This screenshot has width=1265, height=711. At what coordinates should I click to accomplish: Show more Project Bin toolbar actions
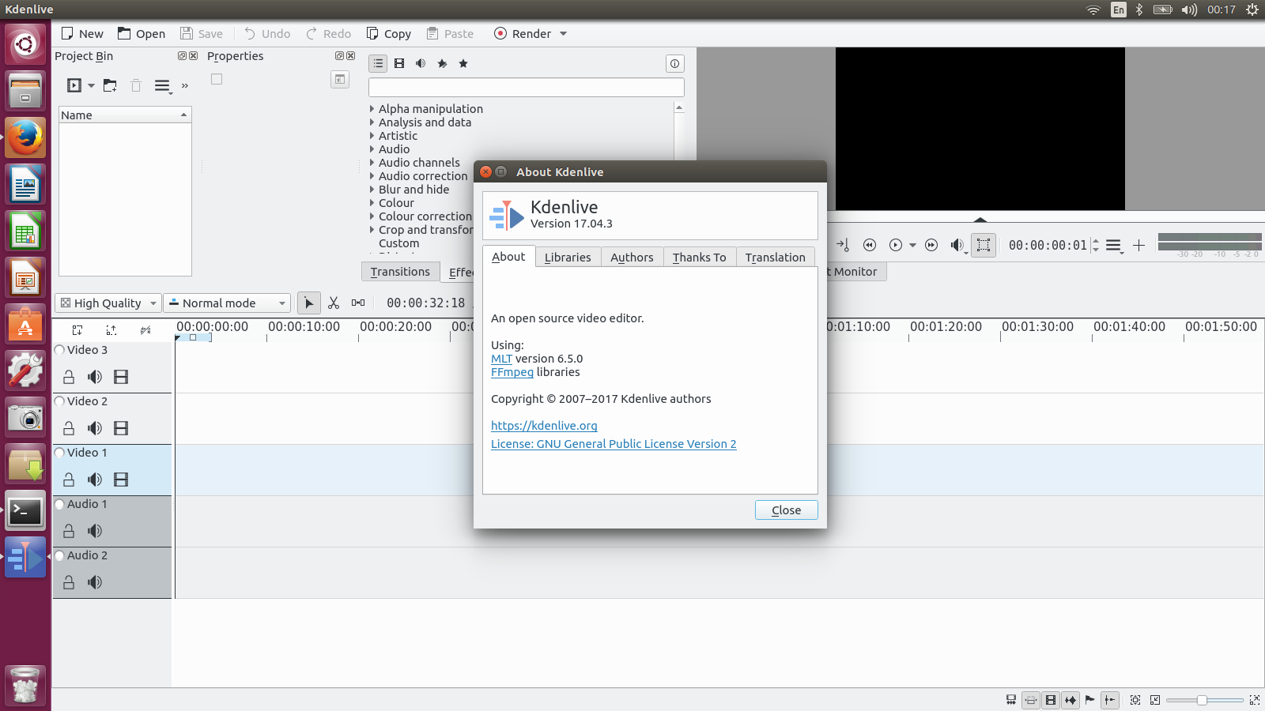coord(185,85)
